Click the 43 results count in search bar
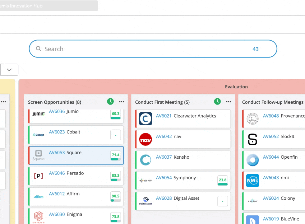Image resolution: width=305 pixels, height=224 pixels. (255, 49)
